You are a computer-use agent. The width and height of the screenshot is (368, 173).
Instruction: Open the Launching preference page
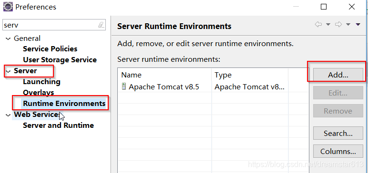tap(41, 81)
